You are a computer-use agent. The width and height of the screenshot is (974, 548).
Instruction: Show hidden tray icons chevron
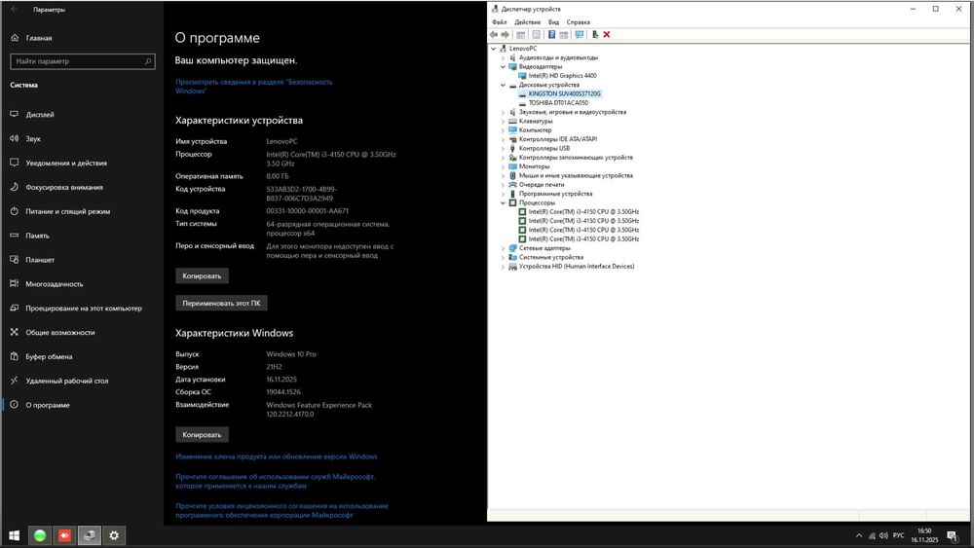coord(859,535)
